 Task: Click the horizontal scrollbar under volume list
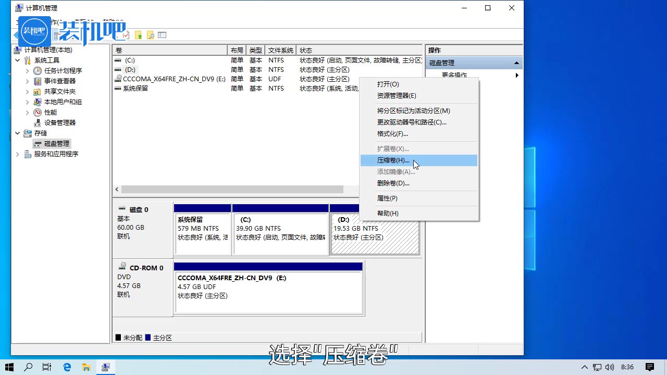pos(232,190)
